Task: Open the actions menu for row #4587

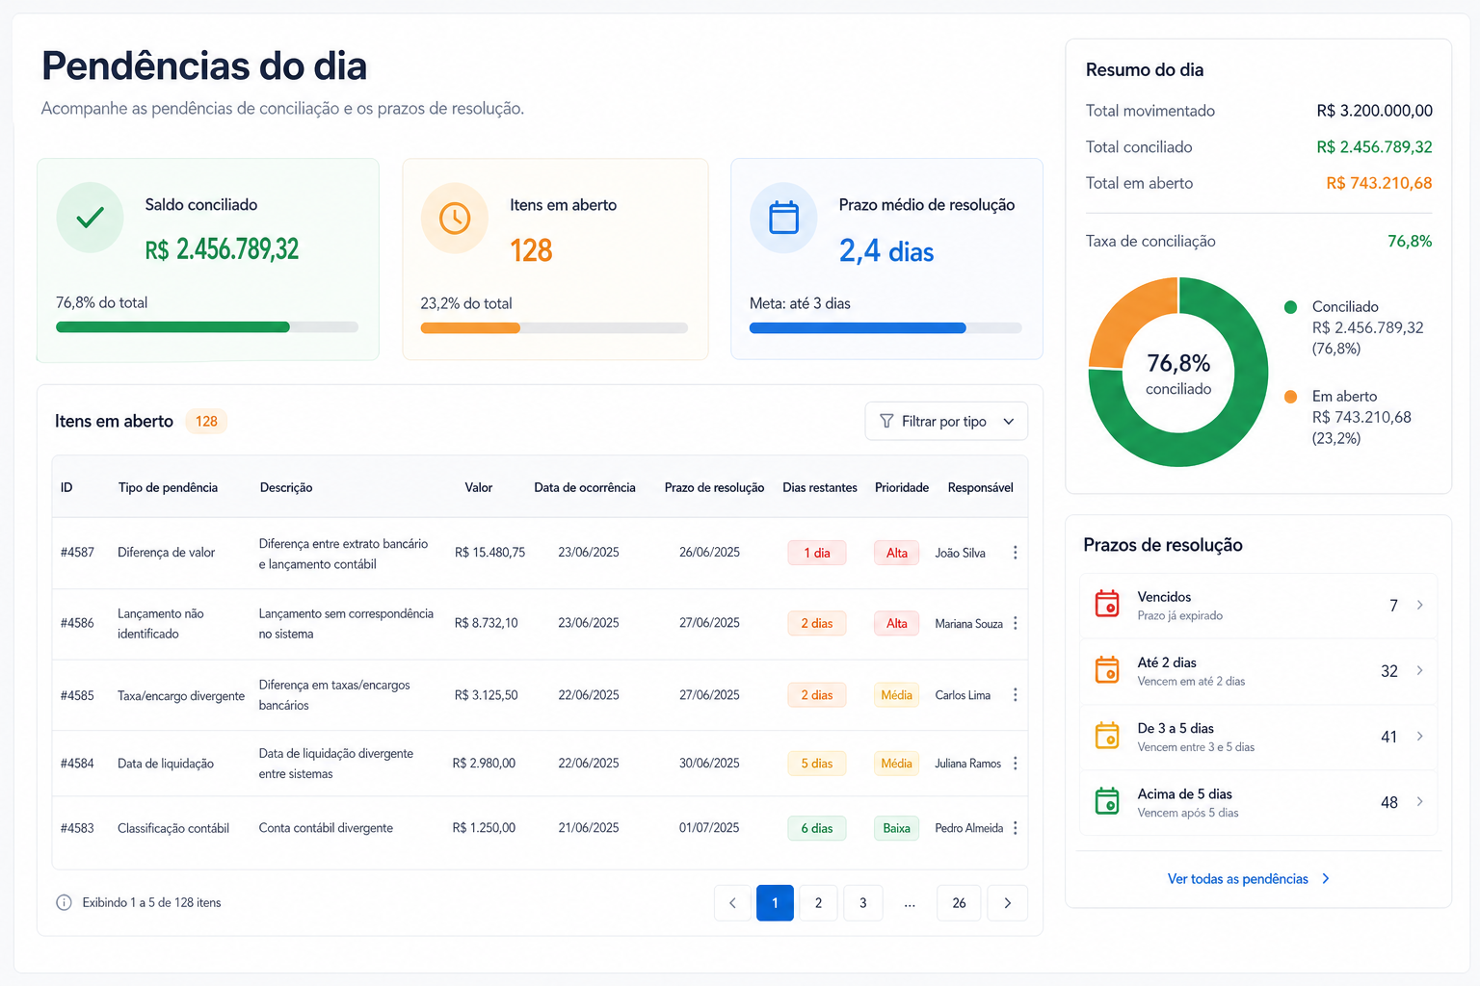Action: [x=1015, y=553]
